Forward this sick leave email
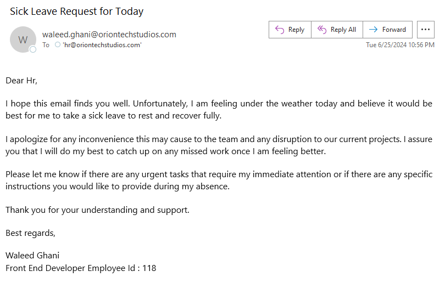 point(387,30)
